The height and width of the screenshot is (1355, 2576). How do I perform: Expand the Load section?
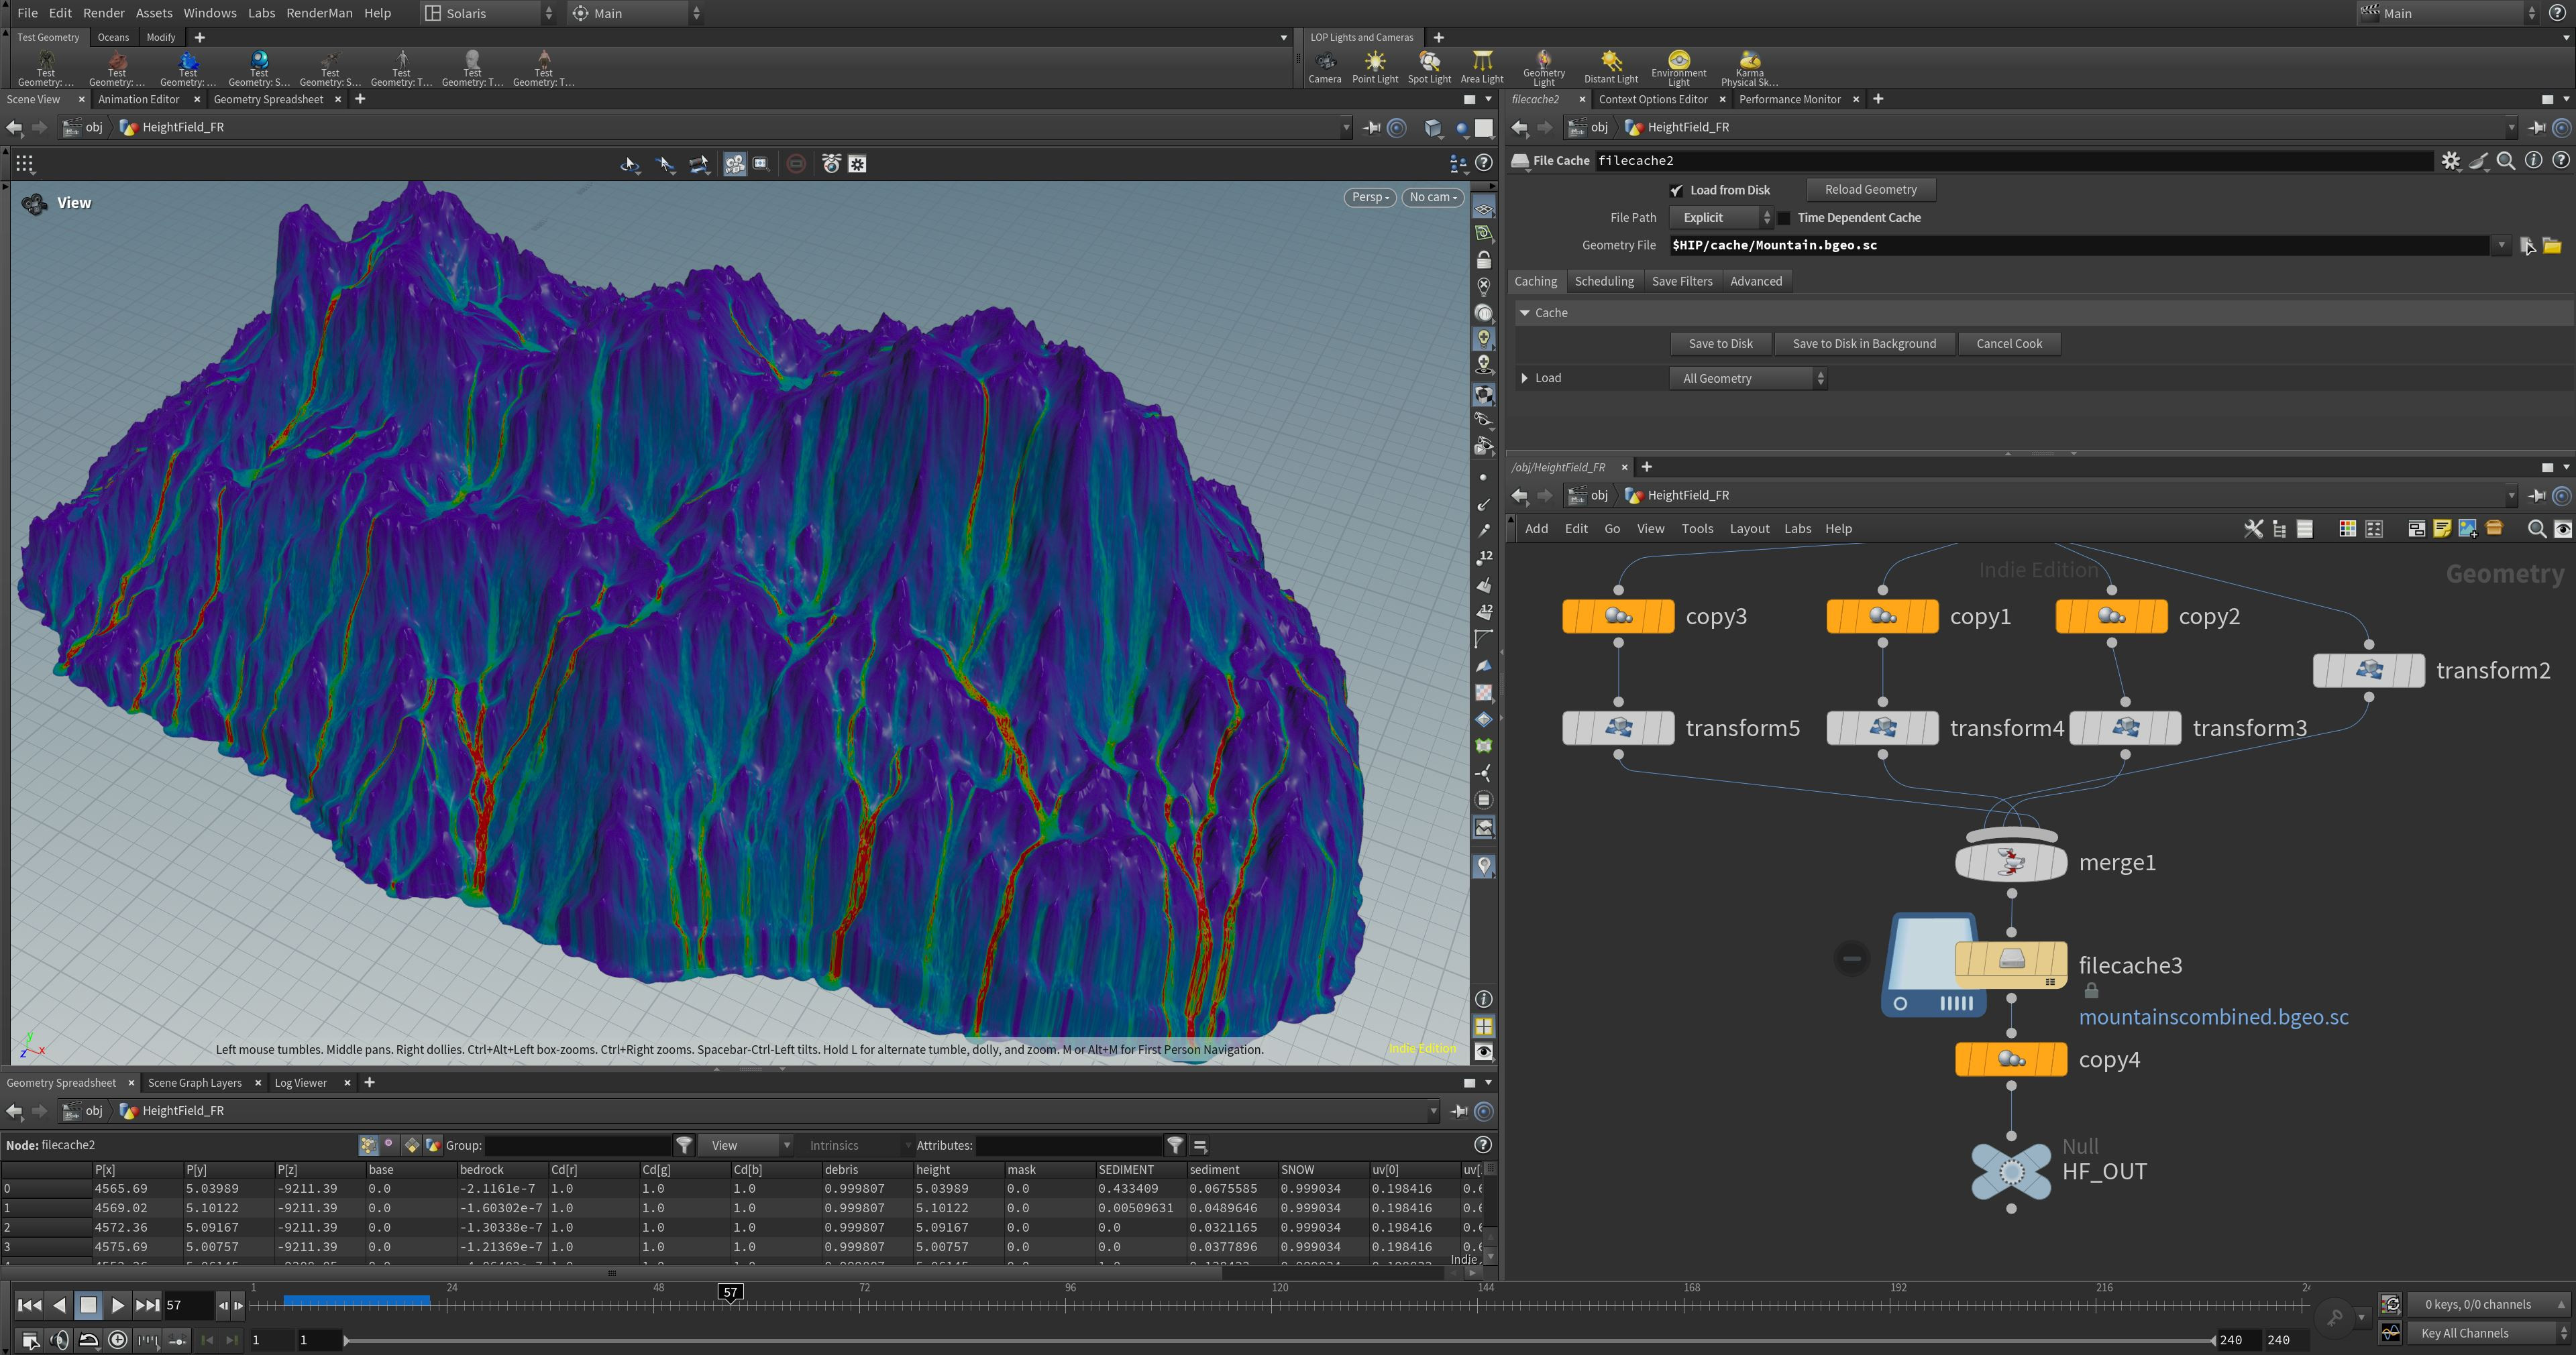click(1524, 377)
